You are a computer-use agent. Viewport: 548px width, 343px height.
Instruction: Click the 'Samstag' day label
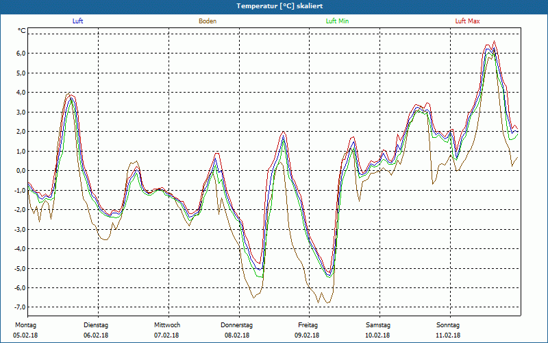[x=378, y=325]
